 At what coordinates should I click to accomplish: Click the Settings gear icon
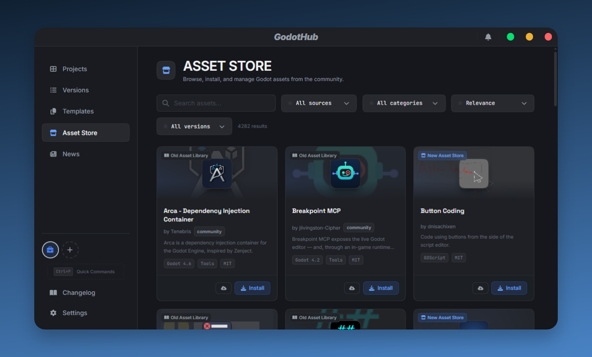(x=53, y=313)
